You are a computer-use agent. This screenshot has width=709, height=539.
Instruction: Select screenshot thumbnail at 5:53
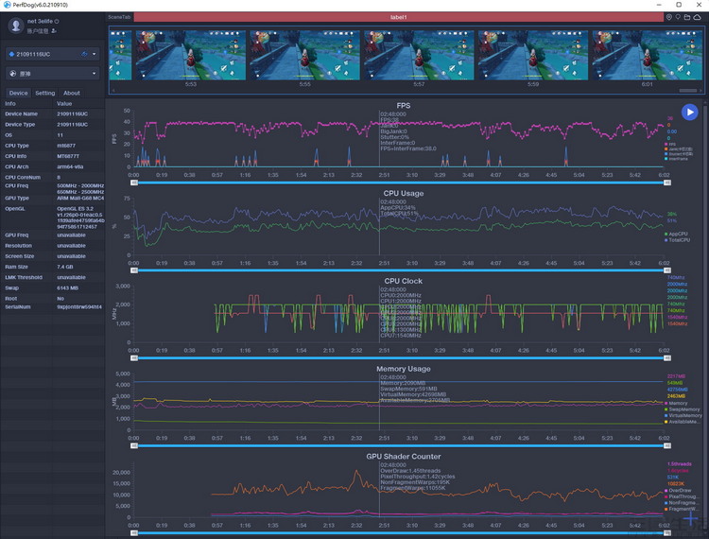[191, 55]
